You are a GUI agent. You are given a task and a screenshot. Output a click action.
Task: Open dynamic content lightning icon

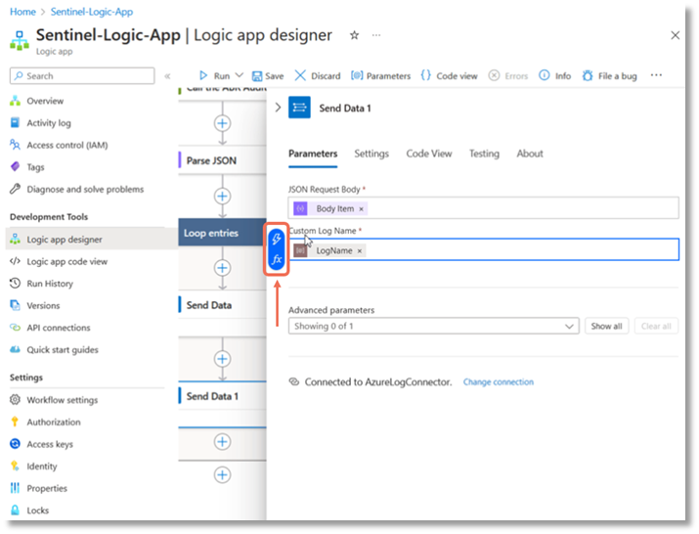point(277,239)
